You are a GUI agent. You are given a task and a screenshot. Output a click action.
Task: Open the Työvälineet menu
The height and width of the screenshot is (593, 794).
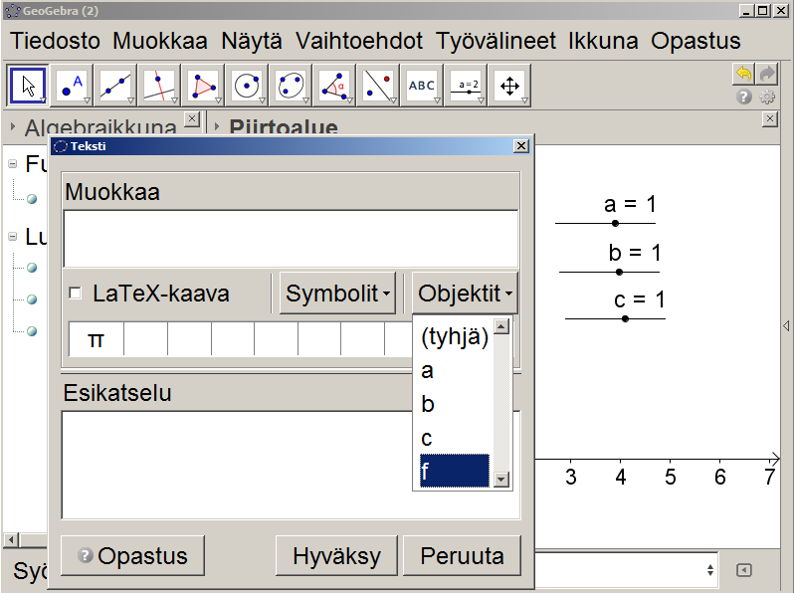point(496,41)
